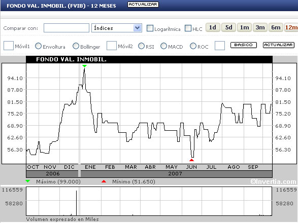Click the tall volume spike bar

point(76,203)
